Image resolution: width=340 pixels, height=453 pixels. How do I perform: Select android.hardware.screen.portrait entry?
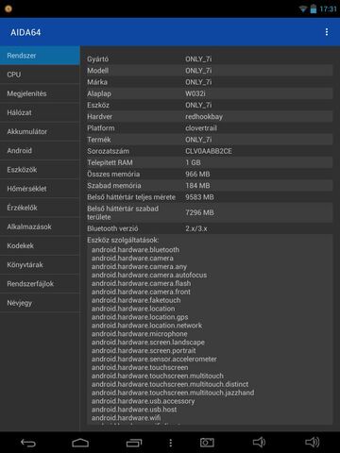point(144,351)
